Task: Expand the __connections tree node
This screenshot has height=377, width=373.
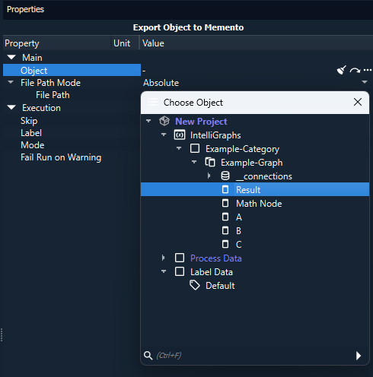Action: point(209,176)
